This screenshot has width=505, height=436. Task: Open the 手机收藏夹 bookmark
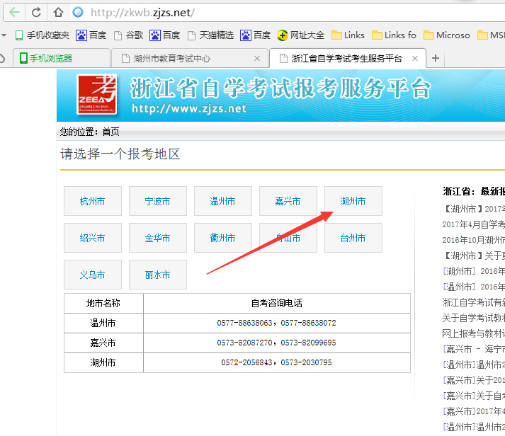click(x=42, y=35)
